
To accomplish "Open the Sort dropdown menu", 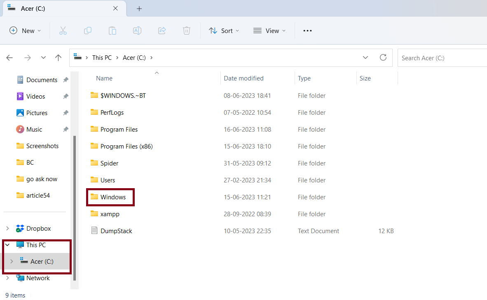I will (224, 31).
